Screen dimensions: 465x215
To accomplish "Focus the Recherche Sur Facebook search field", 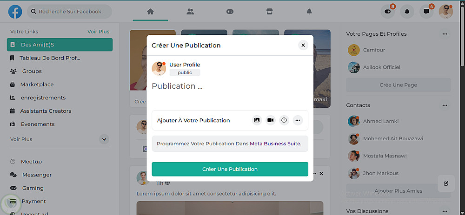I will (x=69, y=12).
